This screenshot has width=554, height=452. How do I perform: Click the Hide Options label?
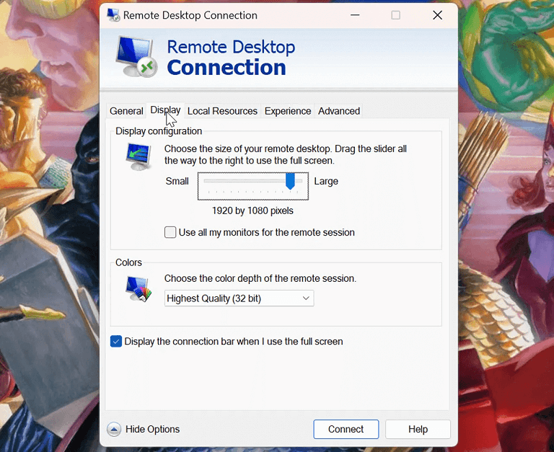click(x=153, y=429)
